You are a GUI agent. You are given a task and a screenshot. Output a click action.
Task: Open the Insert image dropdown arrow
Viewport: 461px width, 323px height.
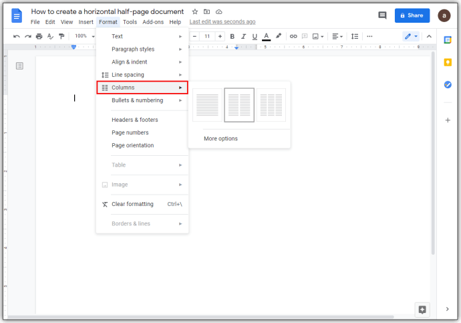pyautogui.click(x=322, y=37)
